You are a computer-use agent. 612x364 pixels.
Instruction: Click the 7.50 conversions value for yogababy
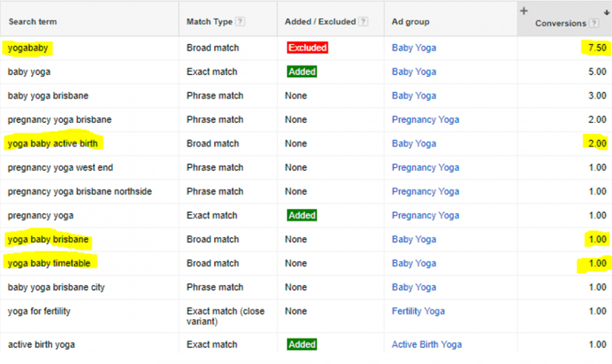pyautogui.click(x=597, y=48)
